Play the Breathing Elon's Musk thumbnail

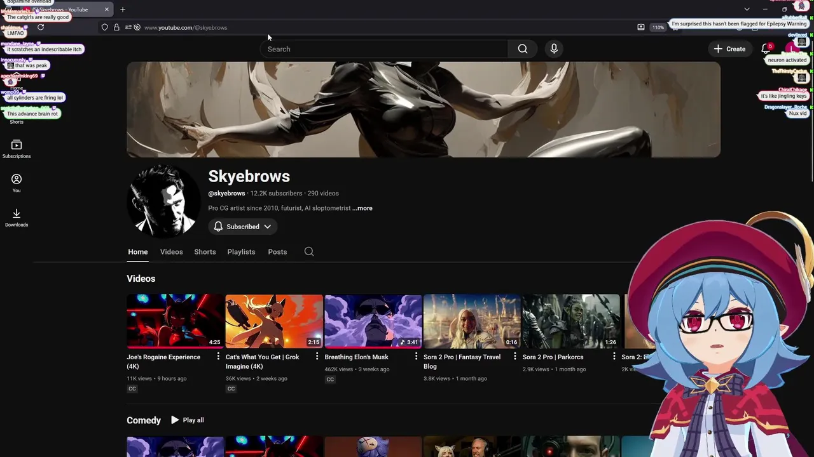pyautogui.click(x=373, y=321)
